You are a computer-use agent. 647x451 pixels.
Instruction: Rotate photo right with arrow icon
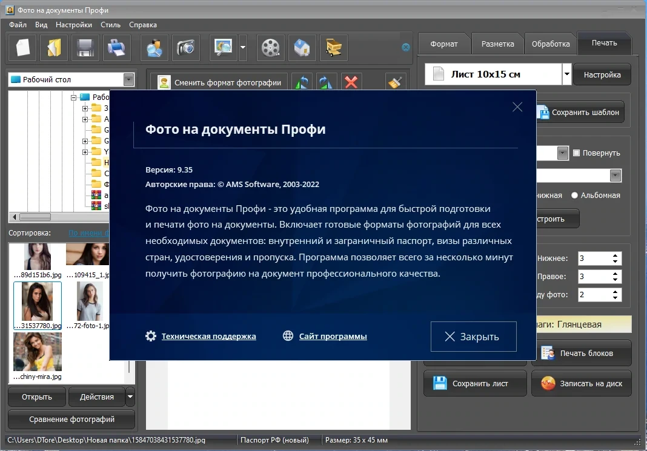(x=327, y=82)
